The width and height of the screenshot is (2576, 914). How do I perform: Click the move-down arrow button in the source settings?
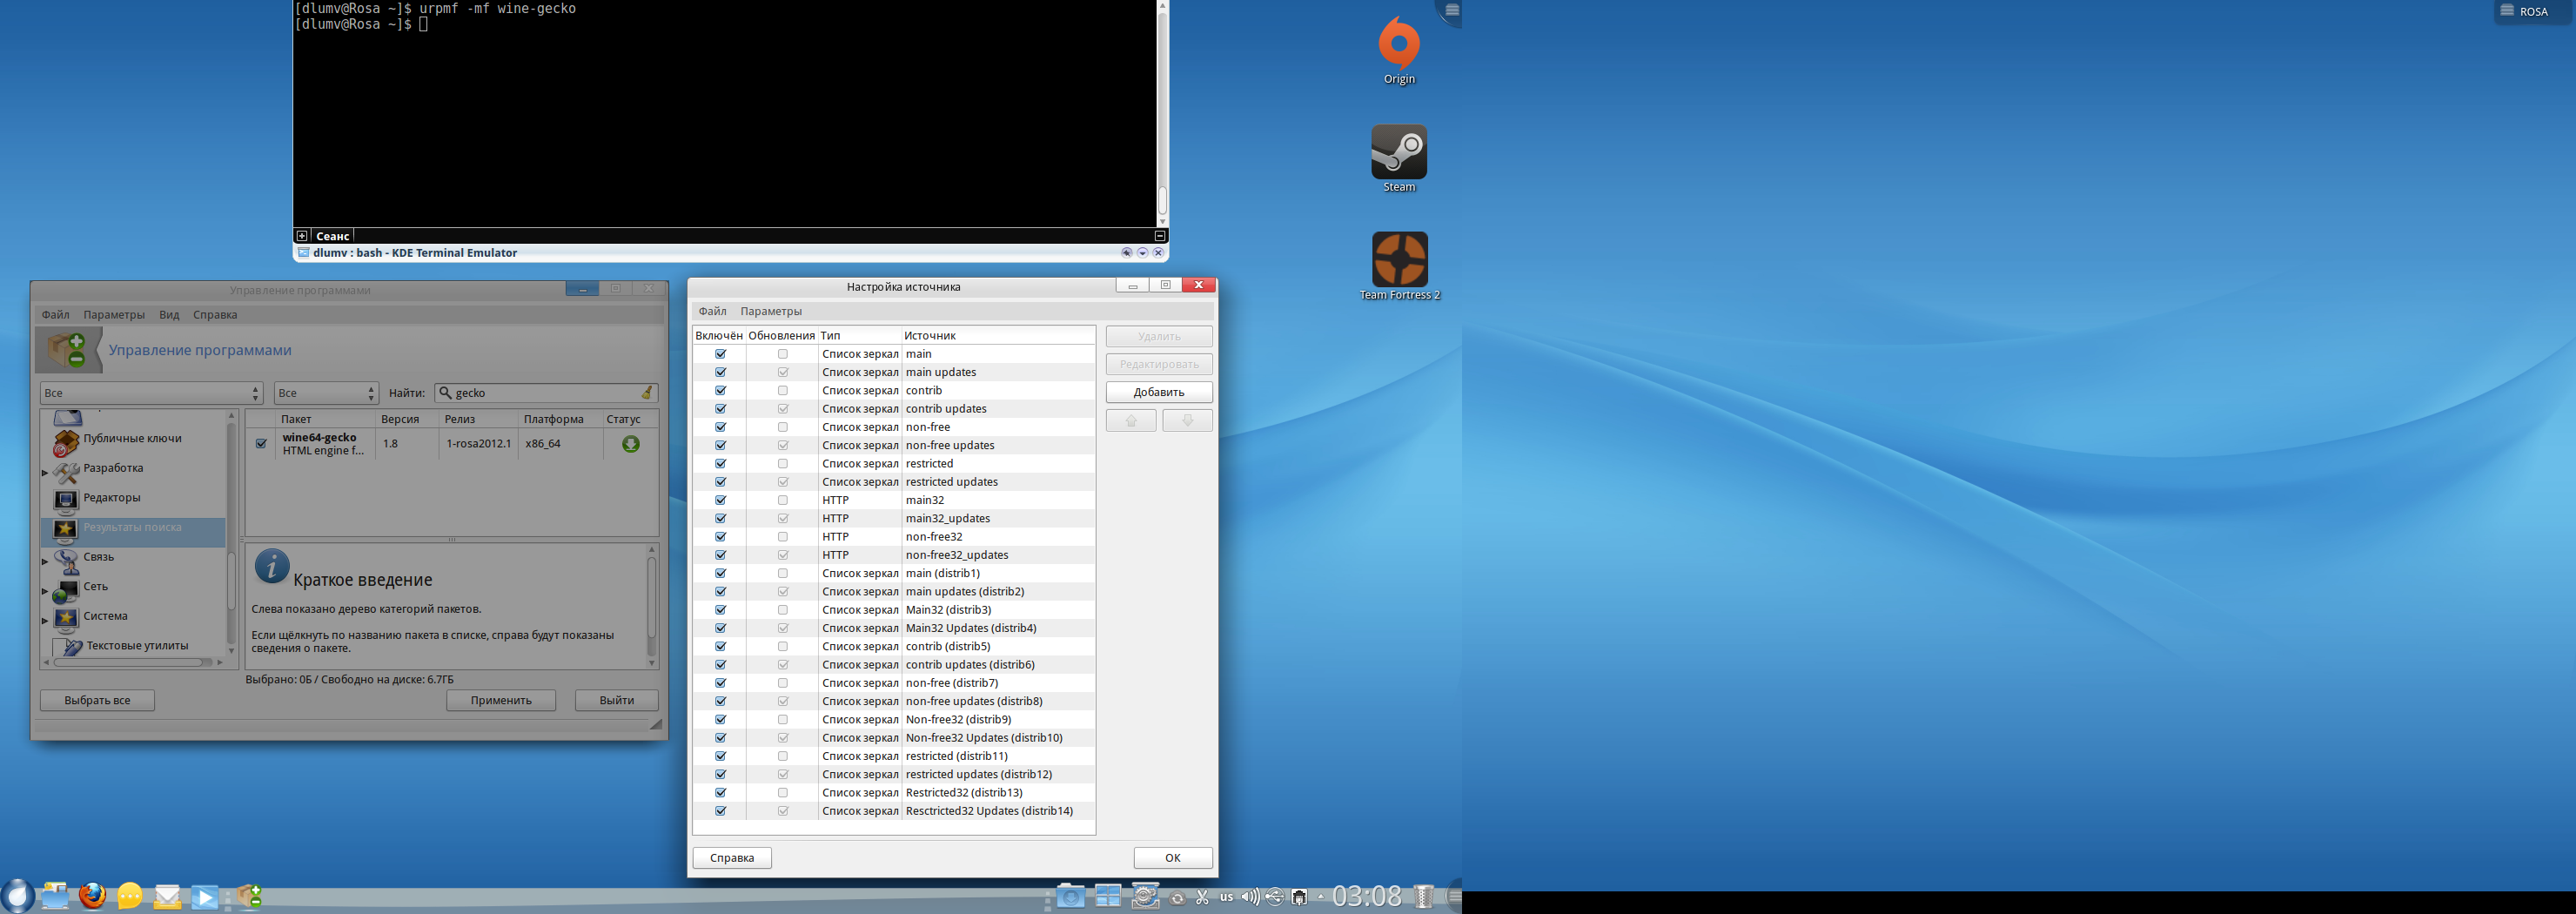[x=1187, y=421]
